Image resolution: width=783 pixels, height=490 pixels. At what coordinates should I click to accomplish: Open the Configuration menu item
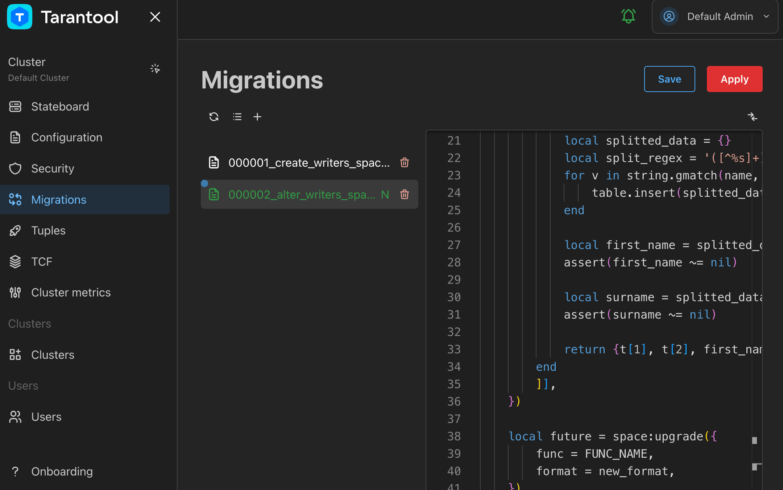pyautogui.click(x=85, y=137)
